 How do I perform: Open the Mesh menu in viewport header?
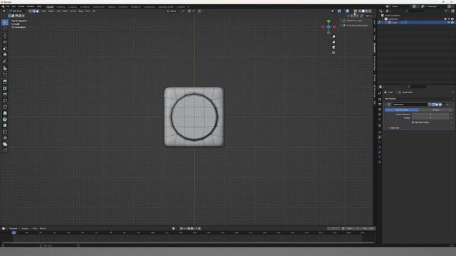[x=65, y=11]
